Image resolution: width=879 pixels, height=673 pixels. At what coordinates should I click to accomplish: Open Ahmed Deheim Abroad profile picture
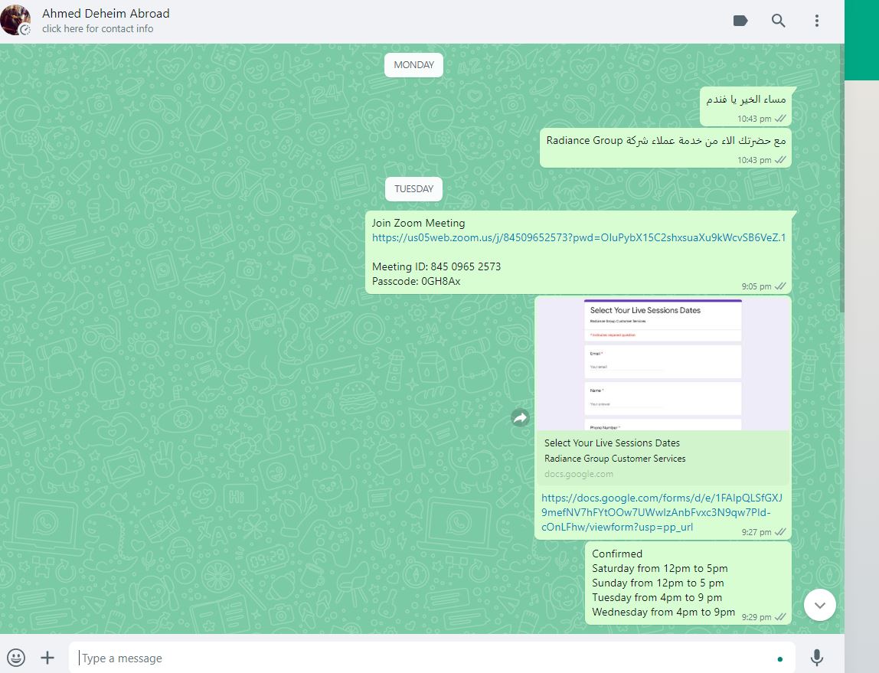15,20
